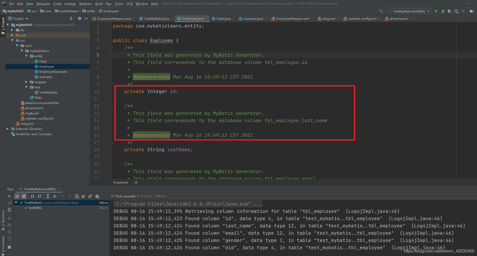Click the run with profiler clock icon
The image size is (477, 256).
pyautogui.click(x=456, y=11)
